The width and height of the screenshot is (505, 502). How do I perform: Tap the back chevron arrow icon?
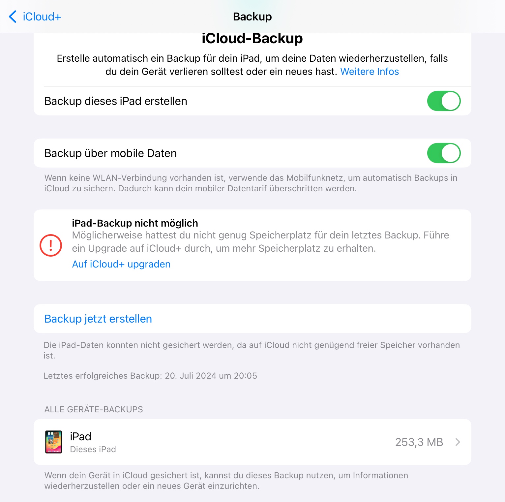[13, 16]
